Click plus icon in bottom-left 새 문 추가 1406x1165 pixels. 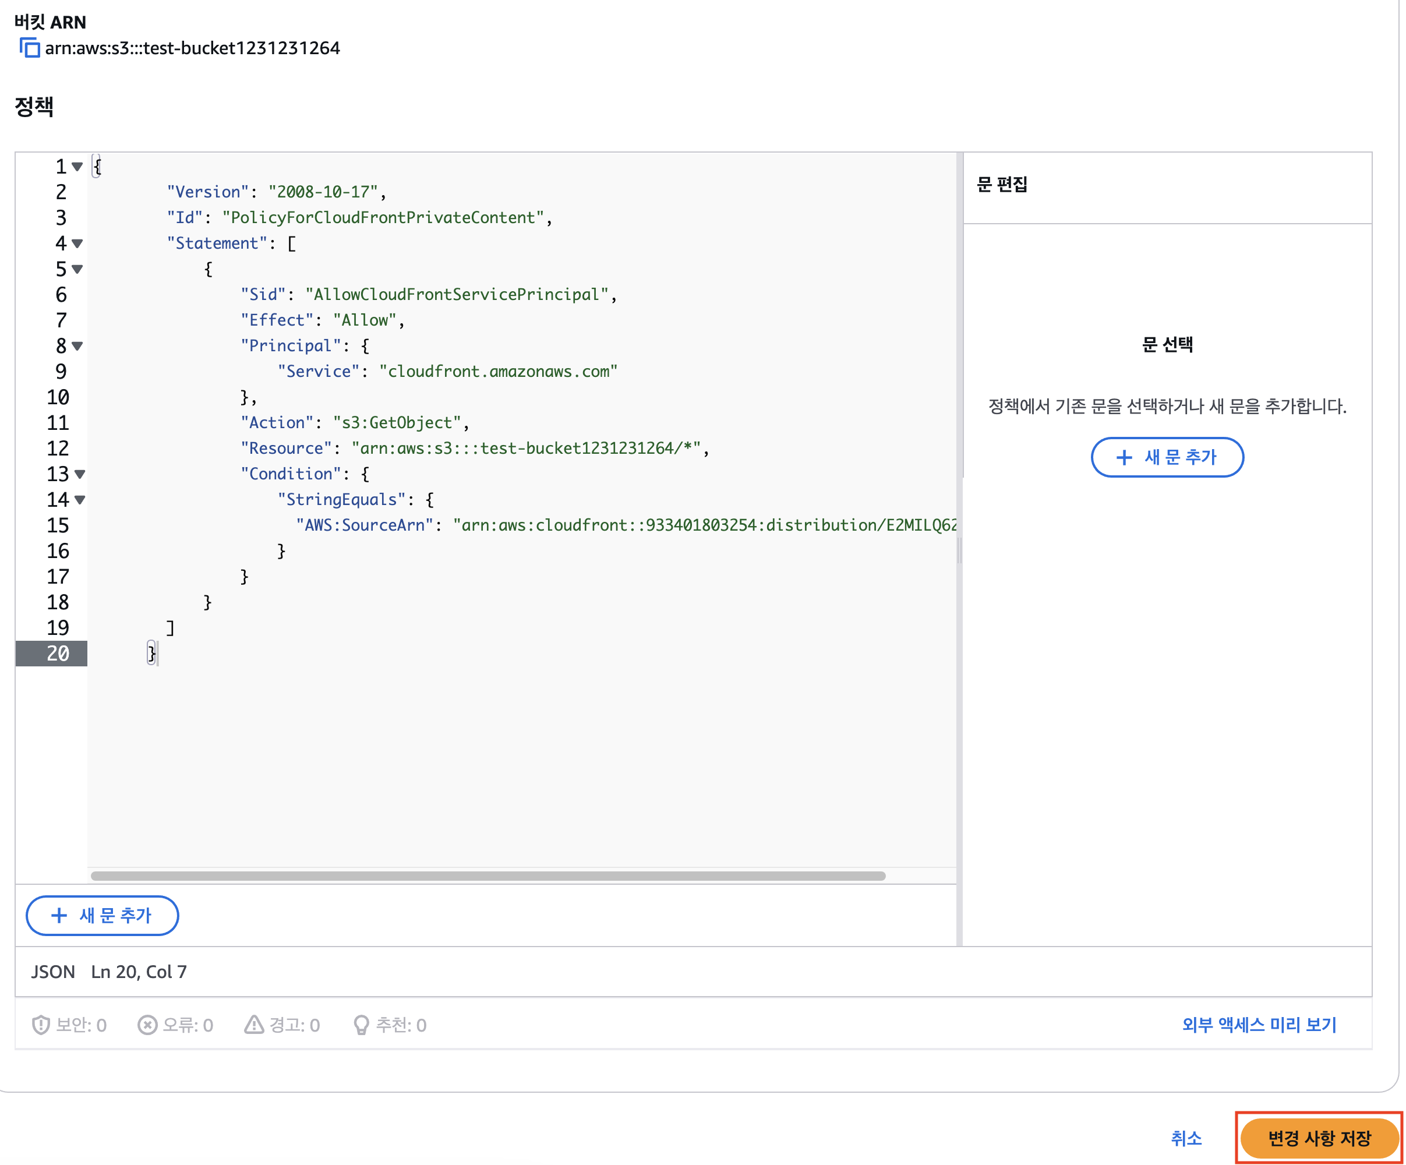point(59,915)
